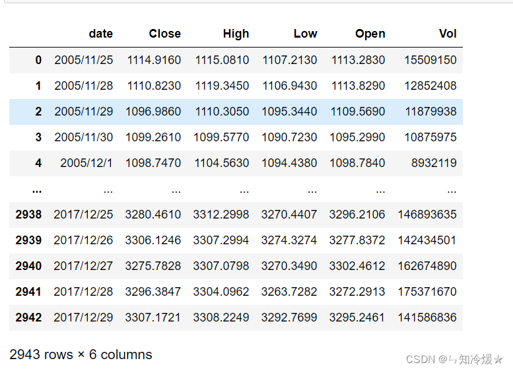Click the Vol column header
Viewport: 513px width, 371px height.
click(447, 34)
